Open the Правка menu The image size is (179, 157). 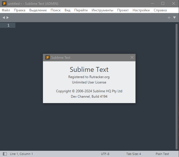(20, 10)
